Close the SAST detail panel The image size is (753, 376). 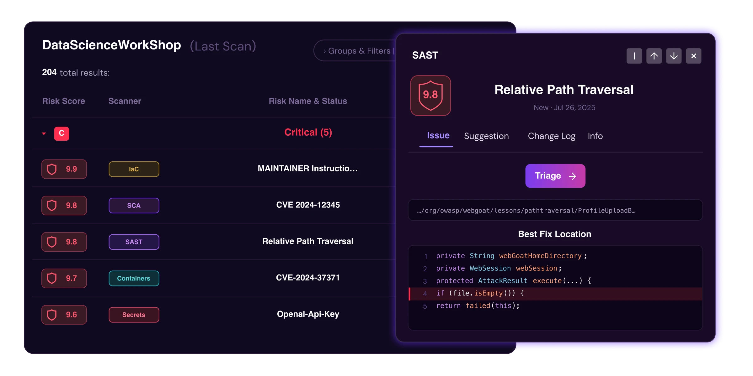[x=694, y=56]
